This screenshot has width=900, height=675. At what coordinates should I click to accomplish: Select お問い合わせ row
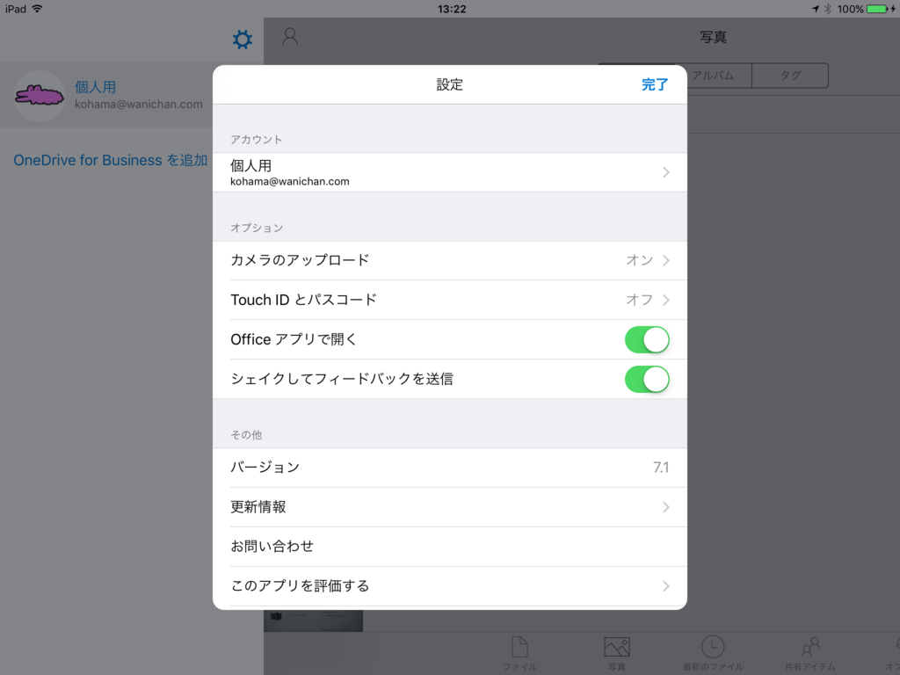coord(449,547)
